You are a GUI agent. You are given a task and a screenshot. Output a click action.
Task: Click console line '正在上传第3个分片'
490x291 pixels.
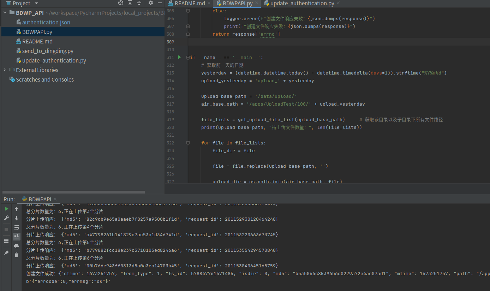point(65,211)
